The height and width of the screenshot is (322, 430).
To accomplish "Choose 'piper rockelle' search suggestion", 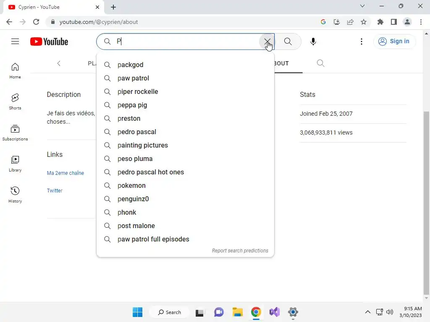I will click(185, 92).
